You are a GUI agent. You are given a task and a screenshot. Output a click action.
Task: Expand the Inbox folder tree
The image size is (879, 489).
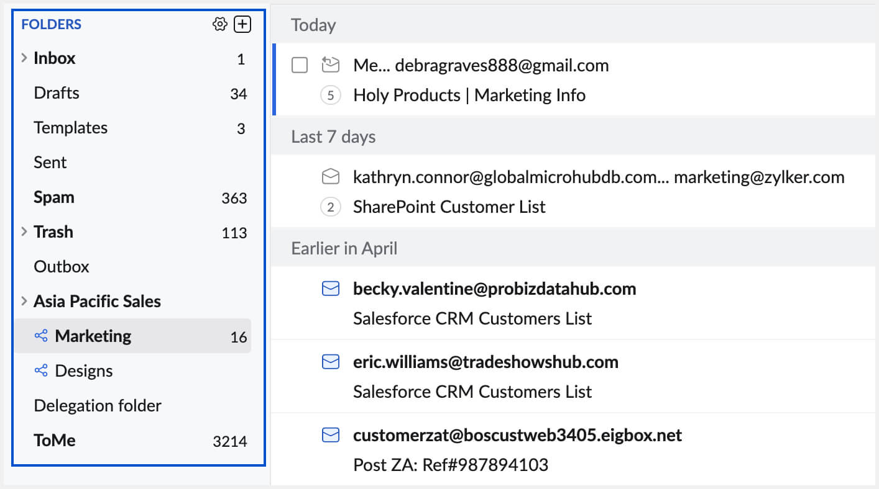click(24, 58)
